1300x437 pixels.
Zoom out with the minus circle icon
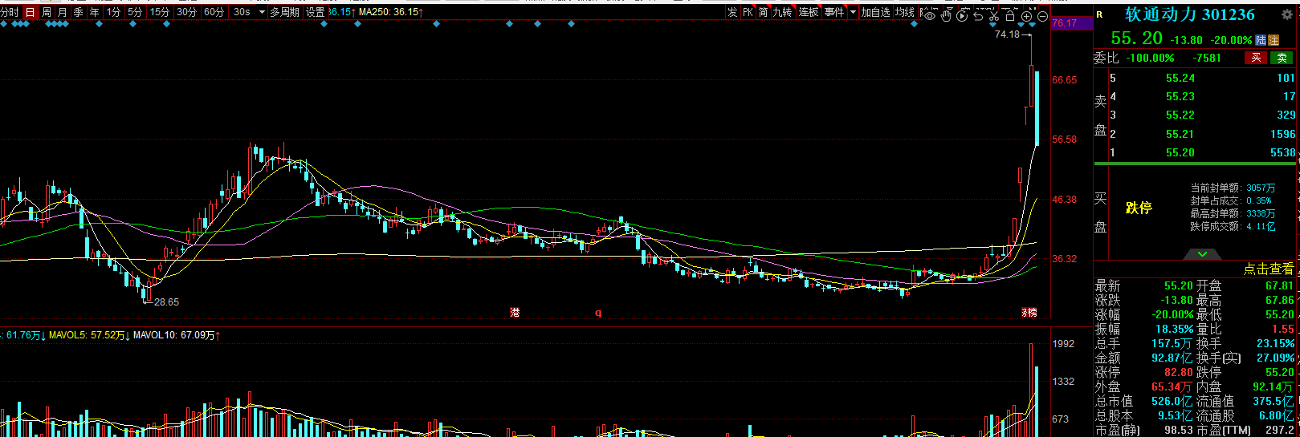click(1042, 15)
